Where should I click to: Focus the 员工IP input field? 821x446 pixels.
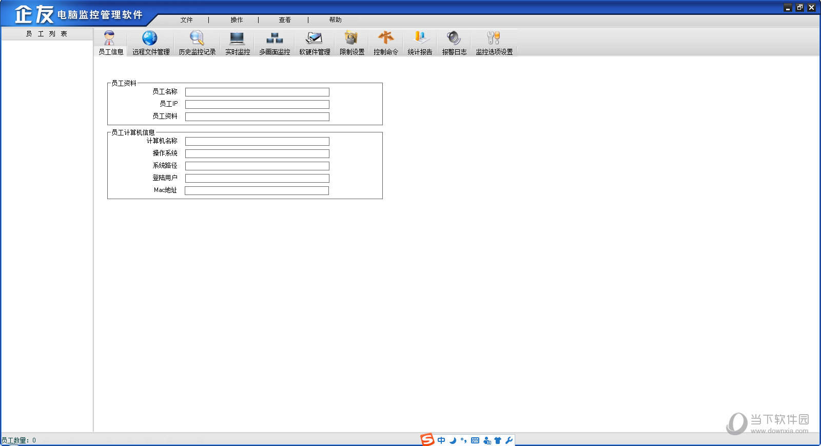point(257,104)
